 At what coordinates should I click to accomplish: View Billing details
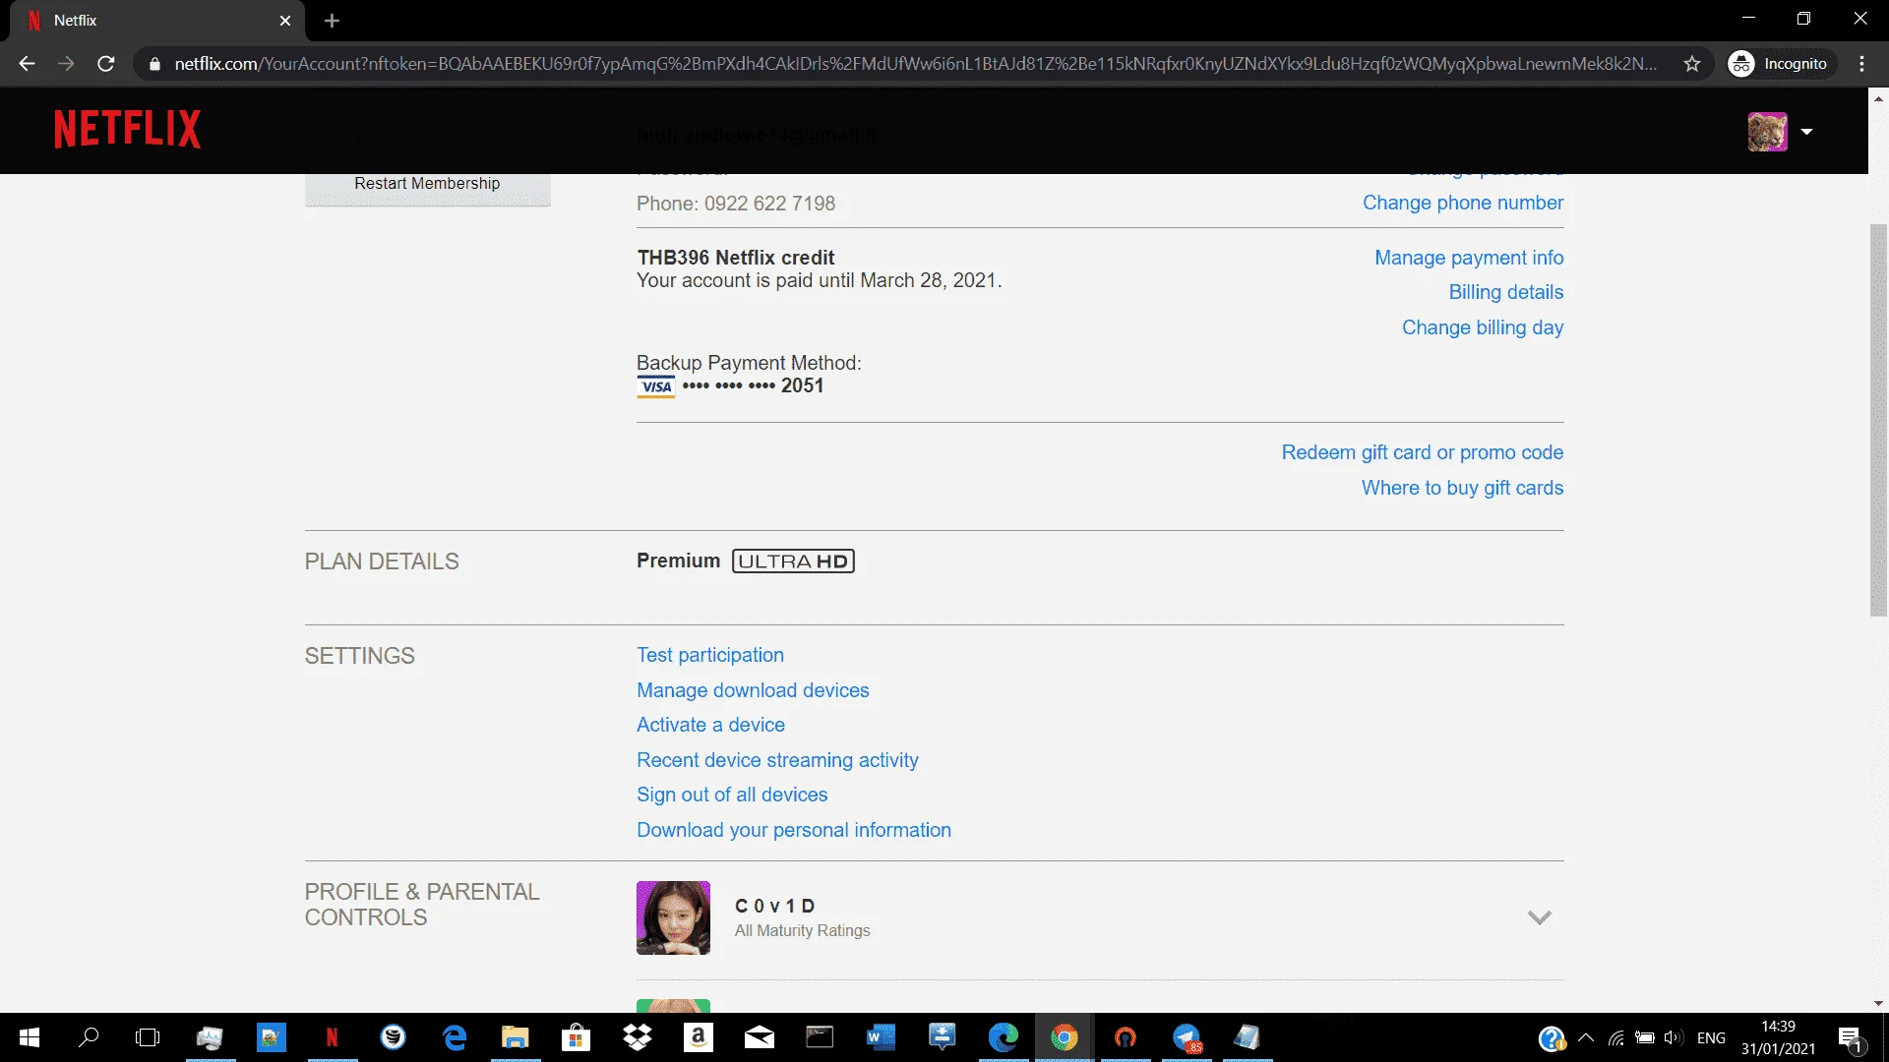click(1506, 292)
